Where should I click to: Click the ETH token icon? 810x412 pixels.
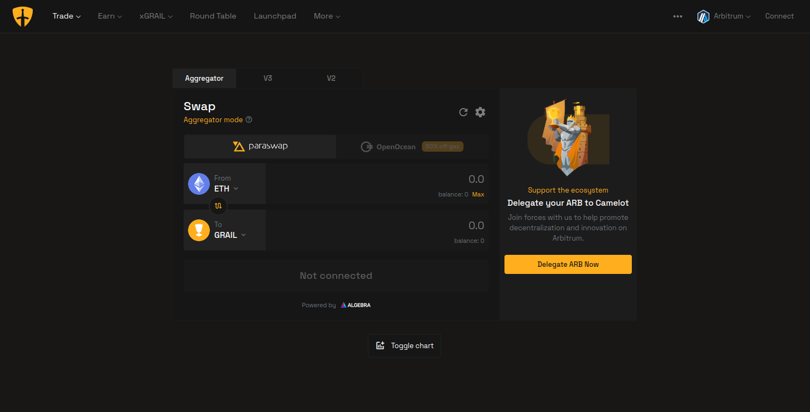[198, 183]
